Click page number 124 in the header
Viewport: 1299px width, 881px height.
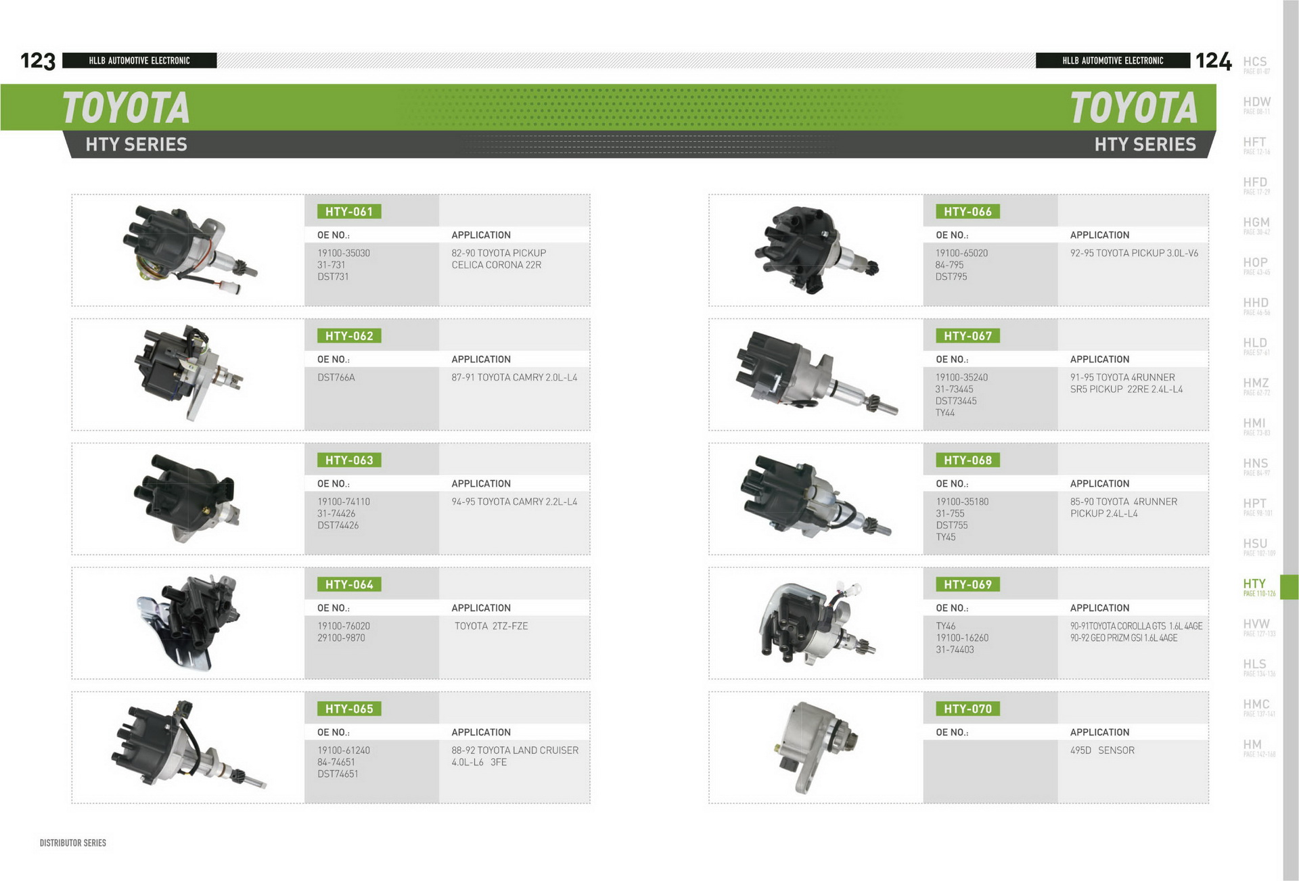point(1213,61)
